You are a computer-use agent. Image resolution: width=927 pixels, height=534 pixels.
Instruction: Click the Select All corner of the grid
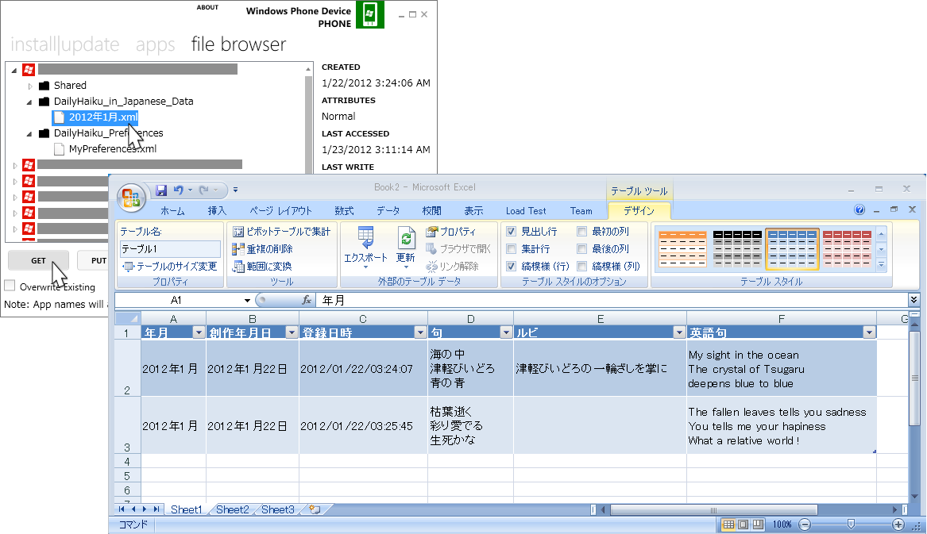coord(128,318)
